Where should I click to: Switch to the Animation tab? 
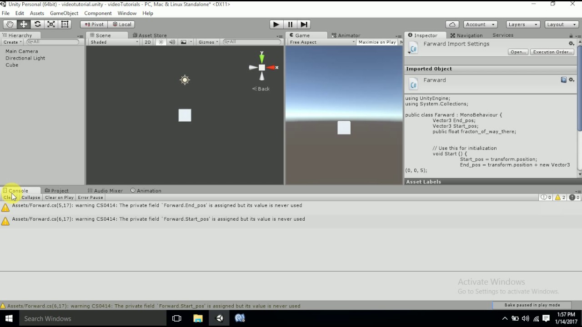click(146, 191)
